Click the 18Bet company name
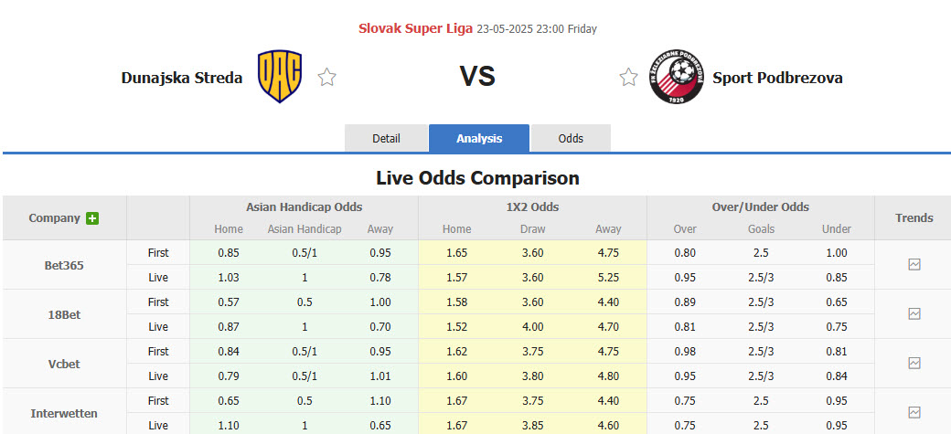Image resolution: width=951 pixels, height=434 pixels. click(62, 314)
